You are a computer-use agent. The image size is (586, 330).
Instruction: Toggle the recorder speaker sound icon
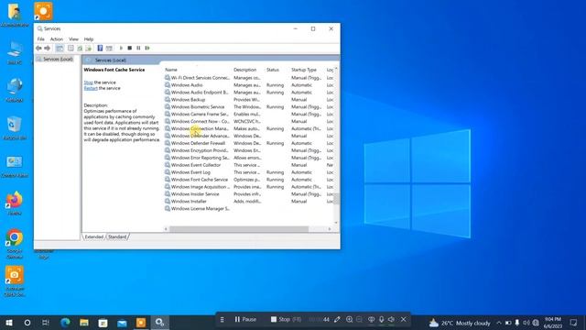(x=391, y=320)
